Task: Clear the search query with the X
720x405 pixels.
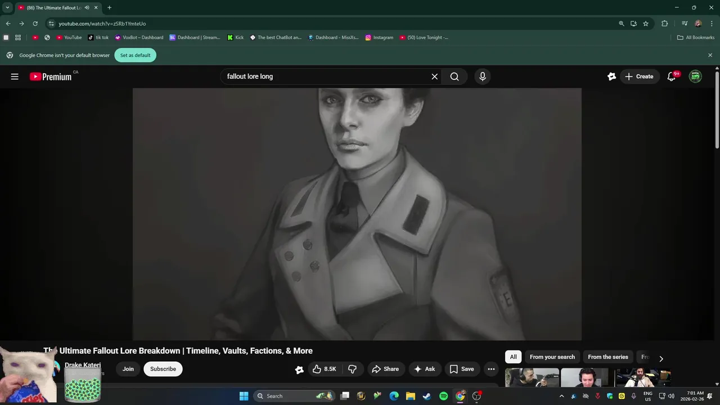Action: [434, 76]
